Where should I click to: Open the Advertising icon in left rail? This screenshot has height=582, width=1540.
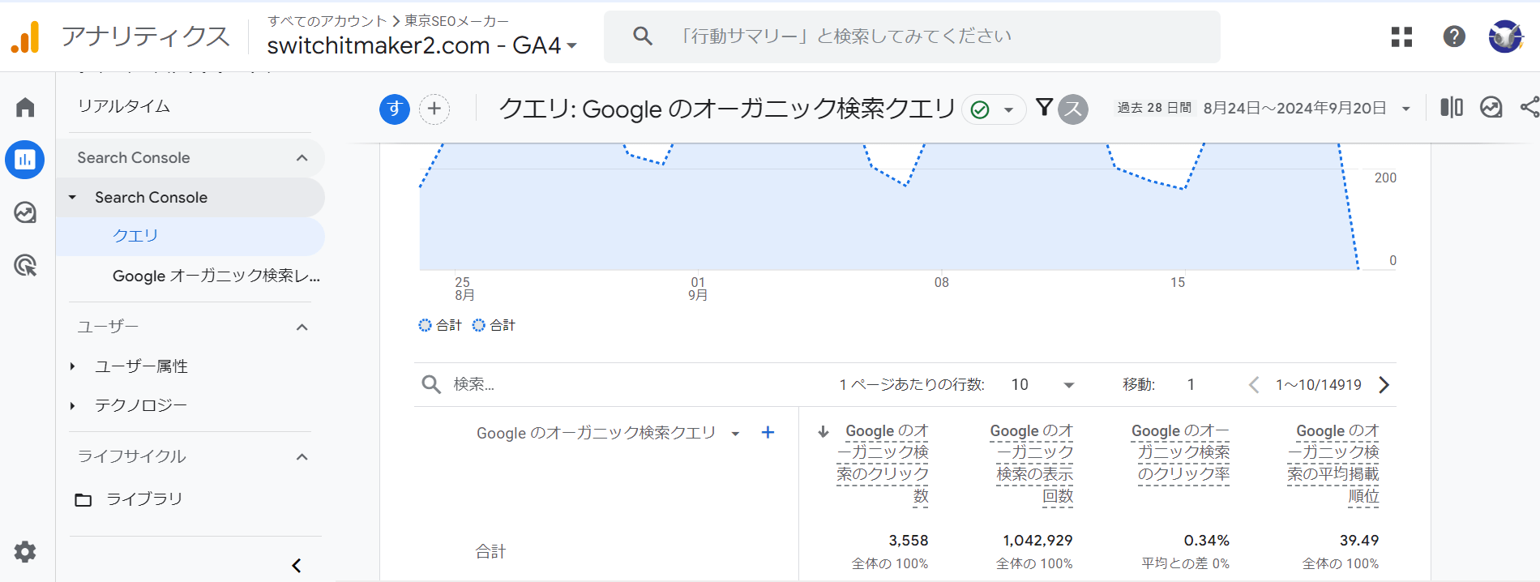[25, 265]
